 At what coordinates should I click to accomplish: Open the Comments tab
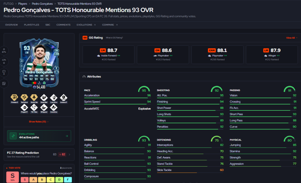coord(63,25)
